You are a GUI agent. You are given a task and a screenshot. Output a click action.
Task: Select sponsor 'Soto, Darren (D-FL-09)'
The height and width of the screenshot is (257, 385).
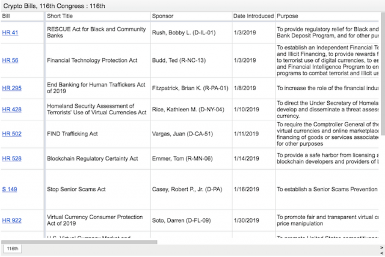(x=191, y=220)
